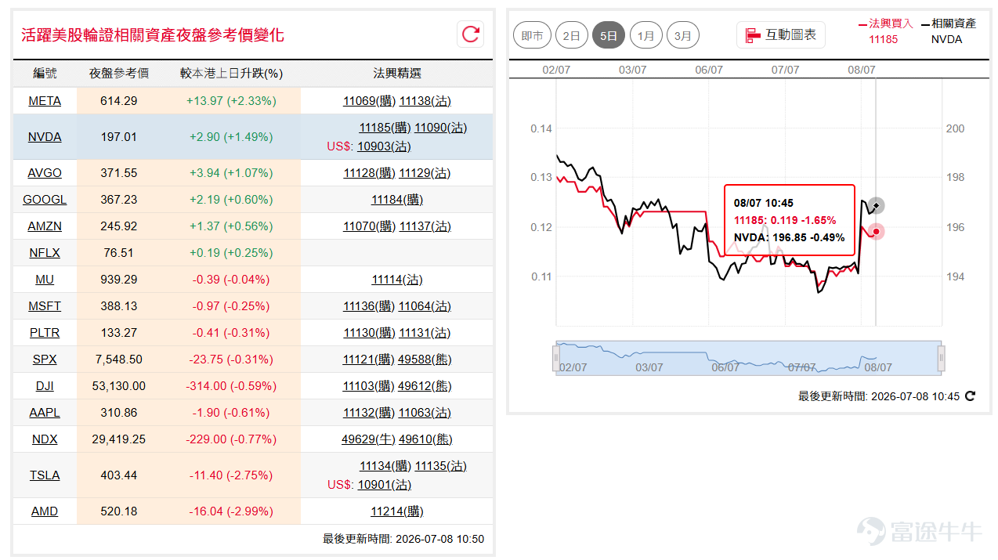Image resolution: width=998 pixels, height=560 pixels.
Task: Open TSLA put warrant 11135
Action: click(441, 466)
